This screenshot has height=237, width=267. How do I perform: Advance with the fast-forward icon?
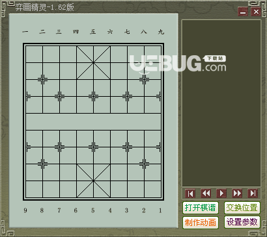pos(237,193)
